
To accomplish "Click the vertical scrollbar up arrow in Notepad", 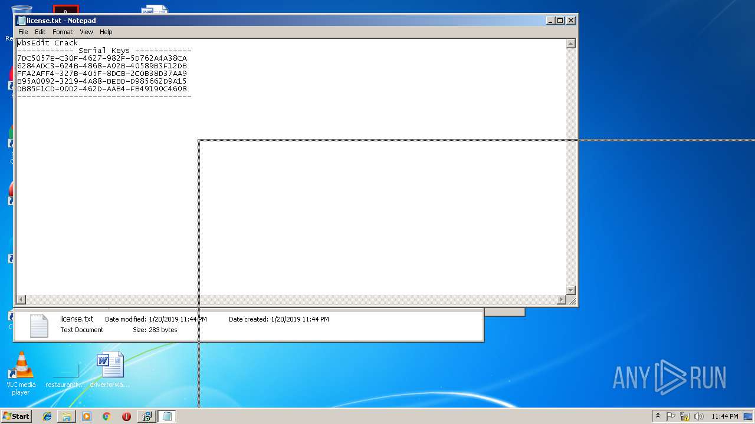I will (x=570, y=44).
